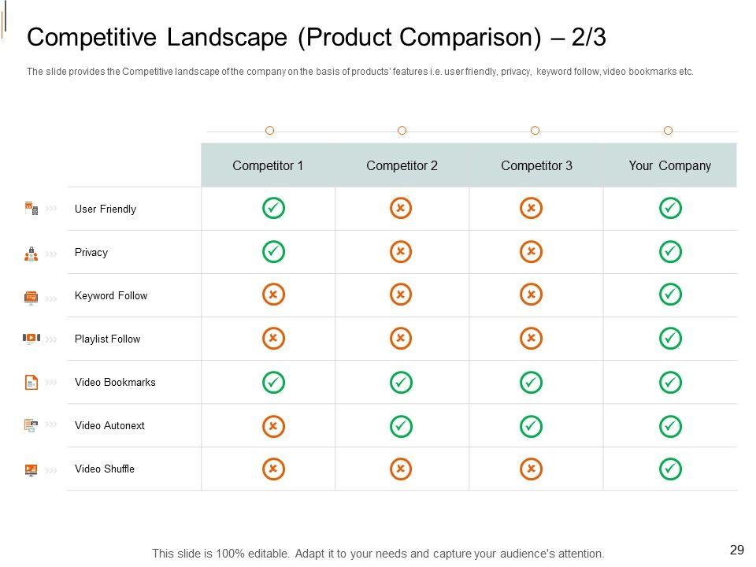Click the User Friendly row icon
756x567 pixels.
(31, 209)
